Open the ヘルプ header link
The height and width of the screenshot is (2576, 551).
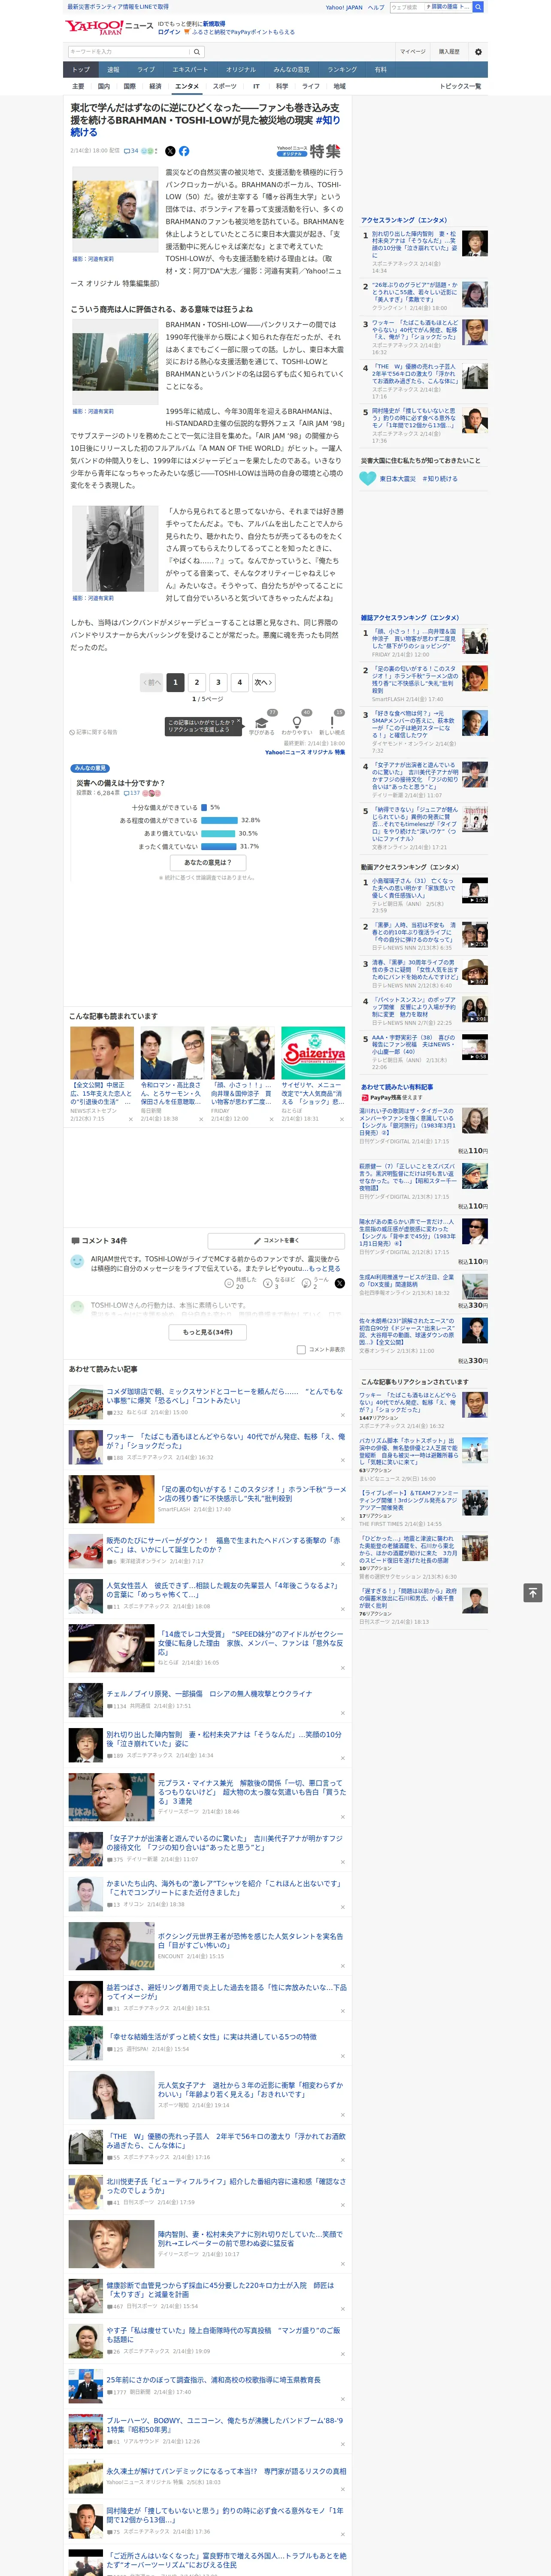click(376, 7)
